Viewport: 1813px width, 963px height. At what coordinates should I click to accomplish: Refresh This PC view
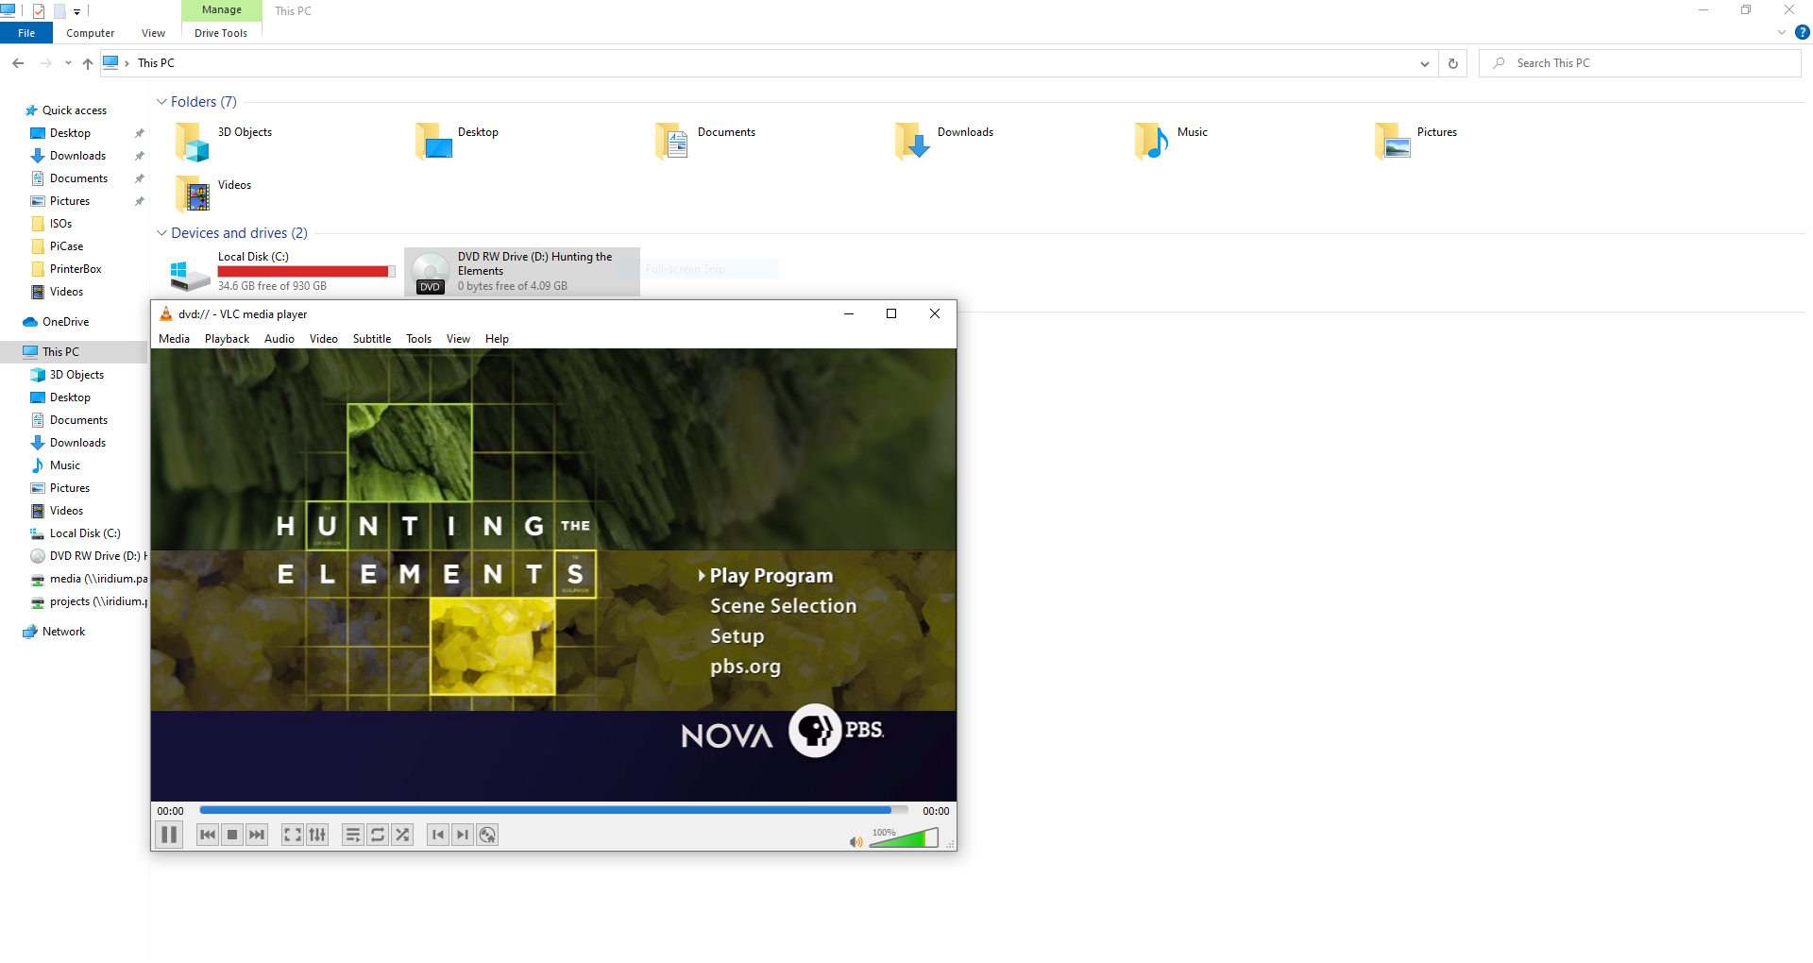(x=1453, y=63)
